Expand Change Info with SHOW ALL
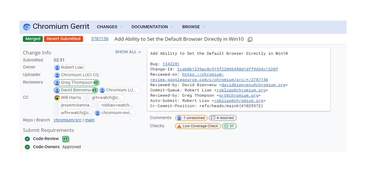This screenshot has width=366, height=179. point(128,52)
